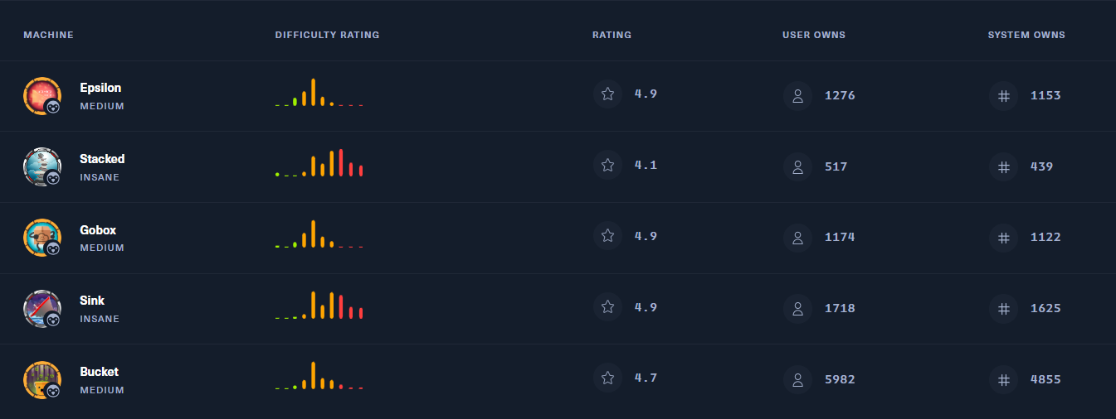Click the user owns icon for Stacked
The height and width of the screenshot is (419, 1116).
[797, 166]
